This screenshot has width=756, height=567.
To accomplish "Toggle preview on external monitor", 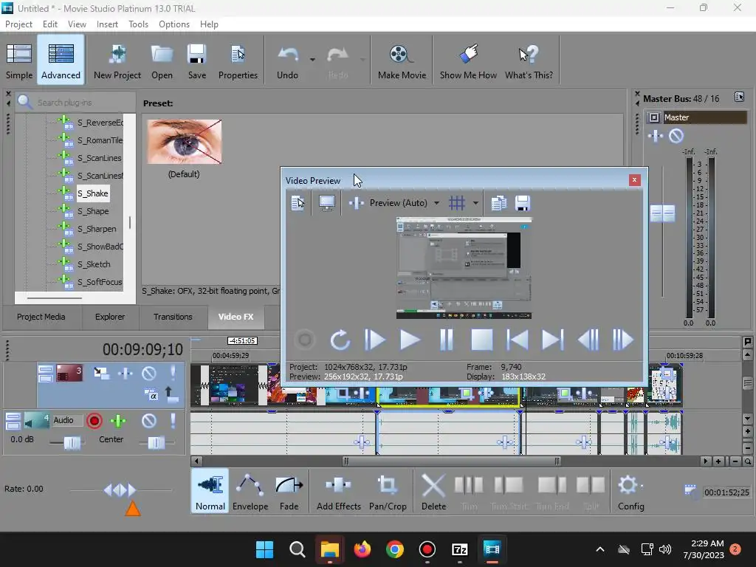I will [327, 203].
